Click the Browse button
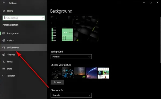 pyautogui.click(x=57, y=82)
